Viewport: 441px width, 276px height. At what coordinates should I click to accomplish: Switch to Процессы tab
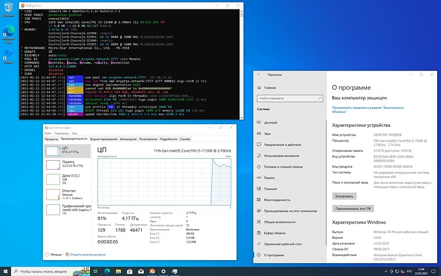click(x=51, y=139)
